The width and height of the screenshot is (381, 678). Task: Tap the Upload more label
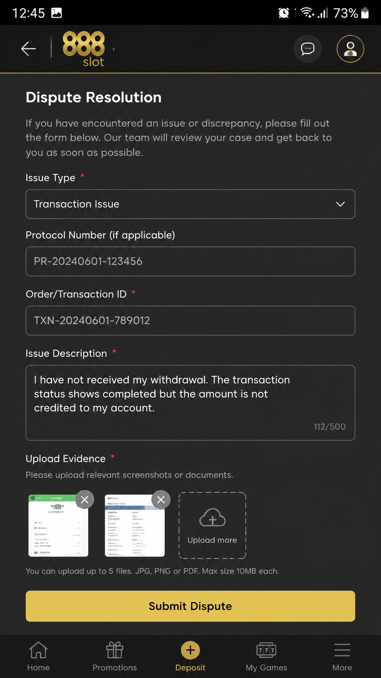212,540
